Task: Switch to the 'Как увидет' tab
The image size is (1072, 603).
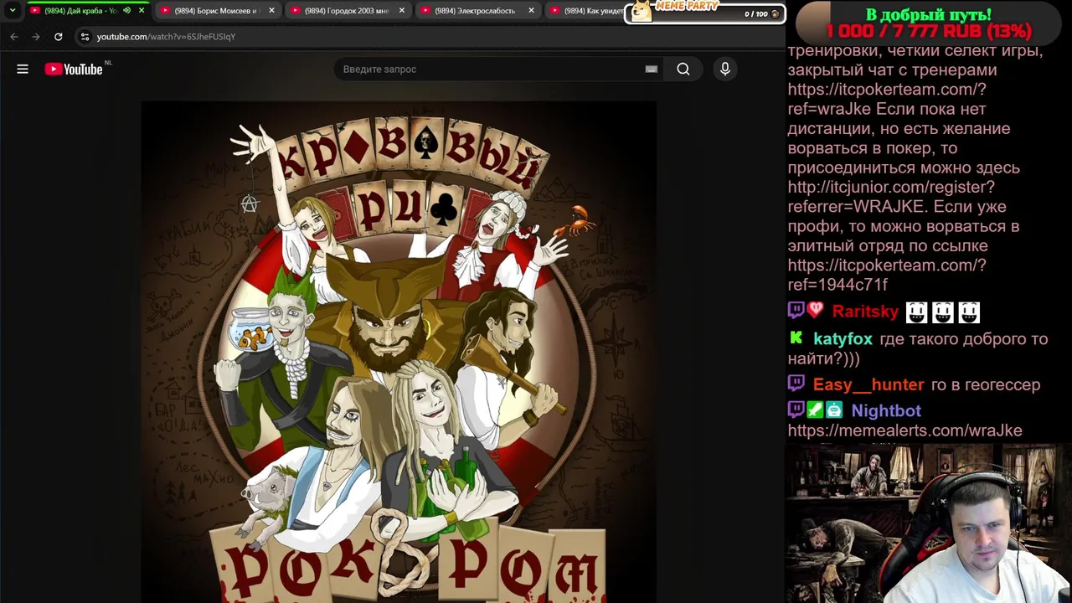Action: 586,11
